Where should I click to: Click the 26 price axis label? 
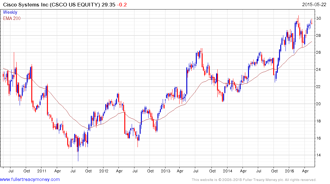point(319,52)
